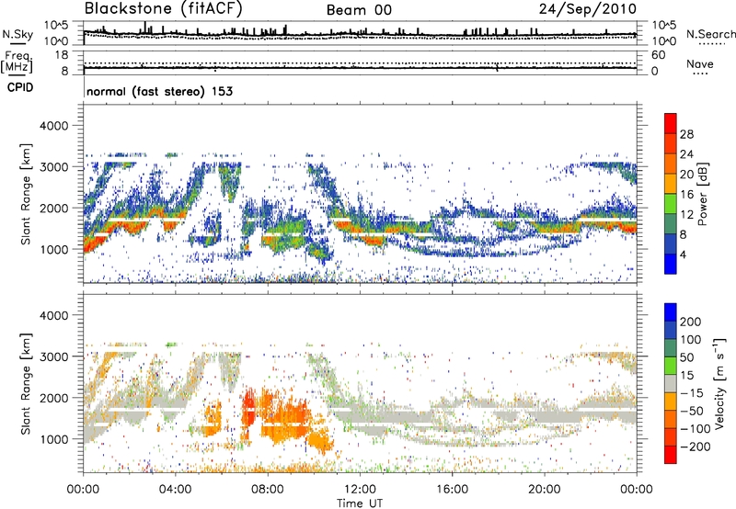Click the 20:00 time axis tick label
This screenshot has height=509, width=736.
[x=544, y=490]
